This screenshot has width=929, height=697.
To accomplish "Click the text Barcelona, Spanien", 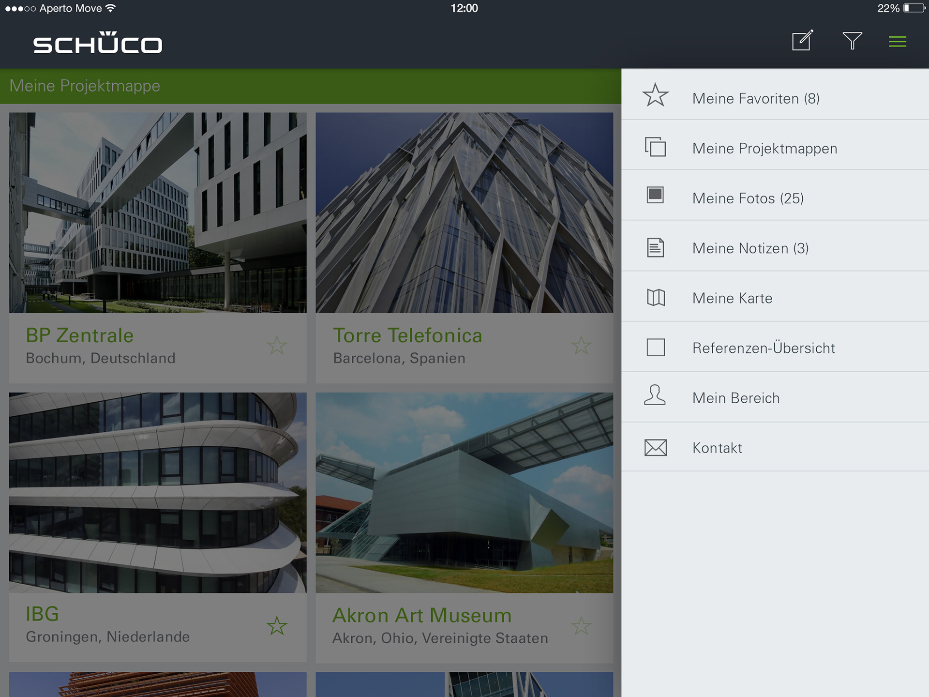I will click(399, 358).
